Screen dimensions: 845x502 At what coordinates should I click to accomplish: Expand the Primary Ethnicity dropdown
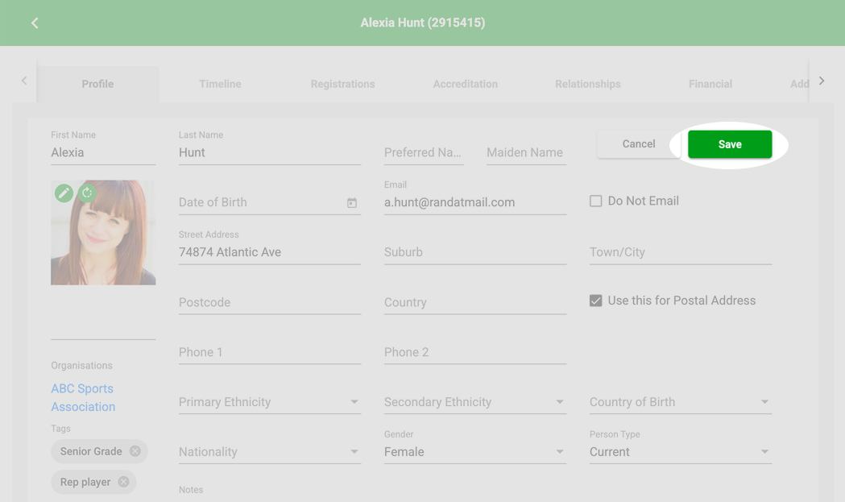270,402
